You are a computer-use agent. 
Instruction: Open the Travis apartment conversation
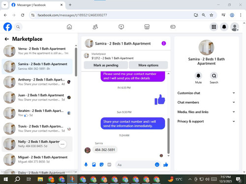[x=37, y=129]
